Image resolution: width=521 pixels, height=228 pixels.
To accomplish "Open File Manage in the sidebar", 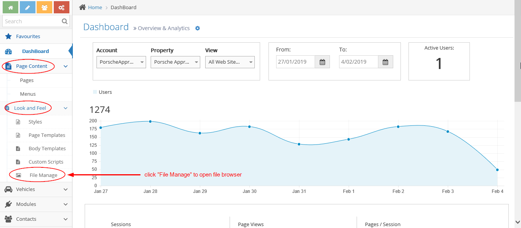I will point(43,175).
